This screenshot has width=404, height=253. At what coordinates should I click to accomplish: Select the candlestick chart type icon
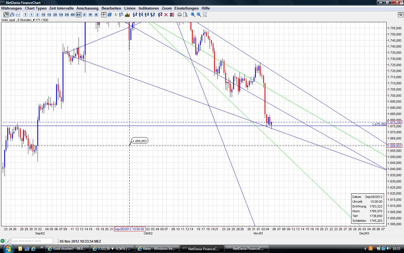click(6, 15)
